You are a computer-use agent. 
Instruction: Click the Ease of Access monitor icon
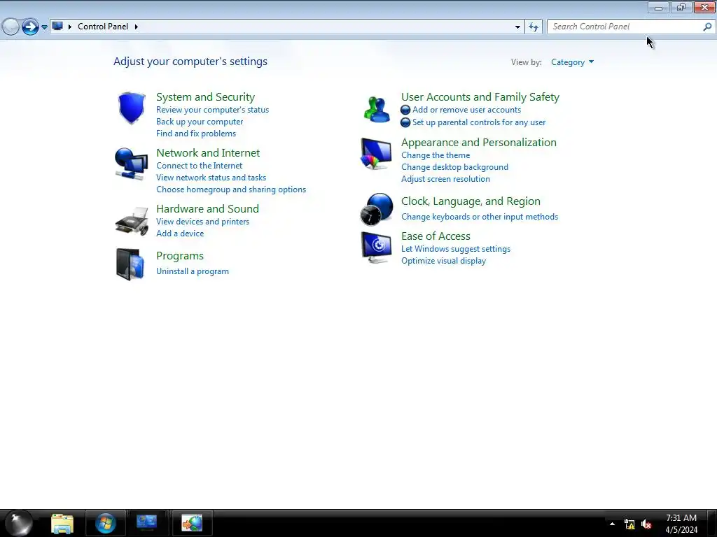point(376,247)
